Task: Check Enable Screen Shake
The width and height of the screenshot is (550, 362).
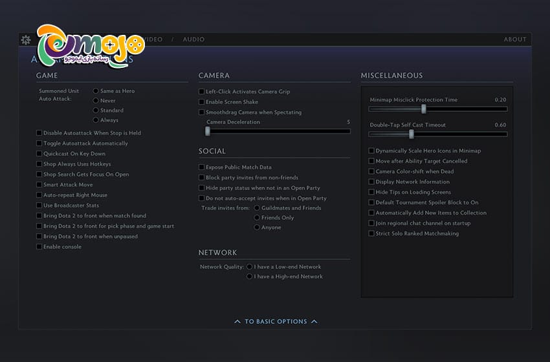Action: 202,102
